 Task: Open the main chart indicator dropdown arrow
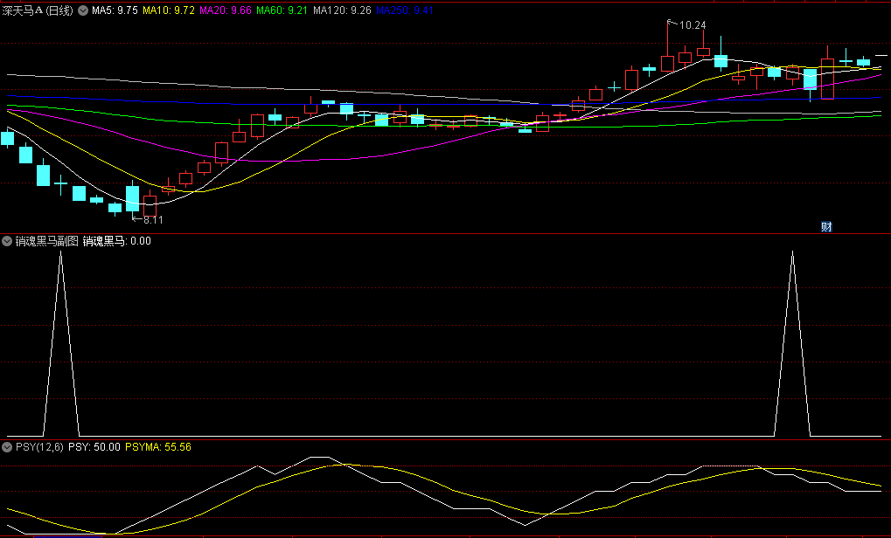click(x=83, y=10)
